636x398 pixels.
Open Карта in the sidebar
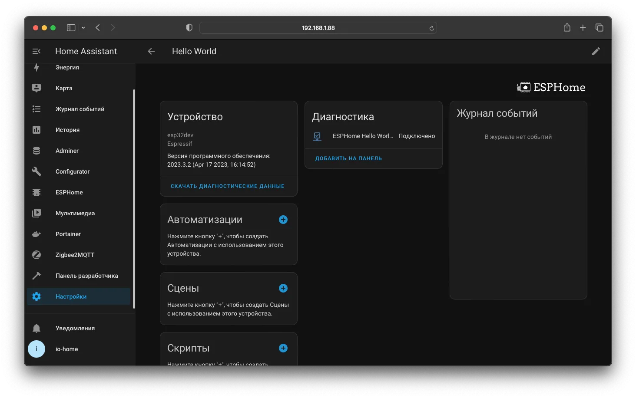tap(79, 88)
